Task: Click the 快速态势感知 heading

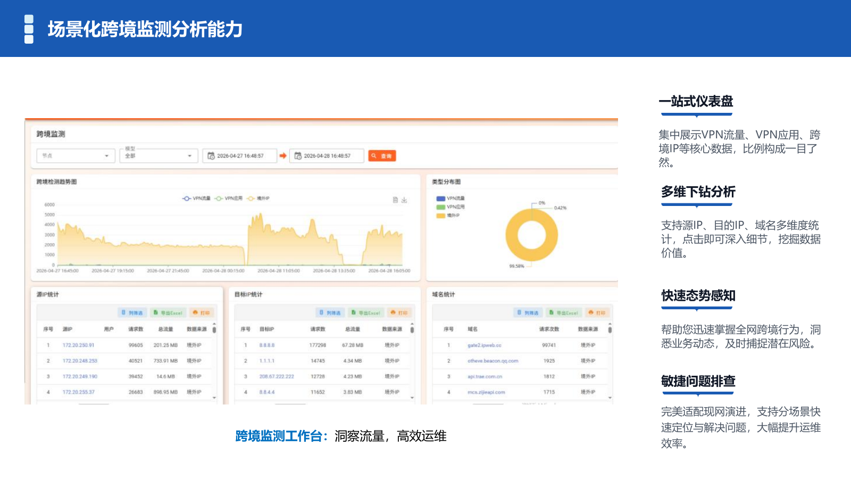Action: click(698, 295)
